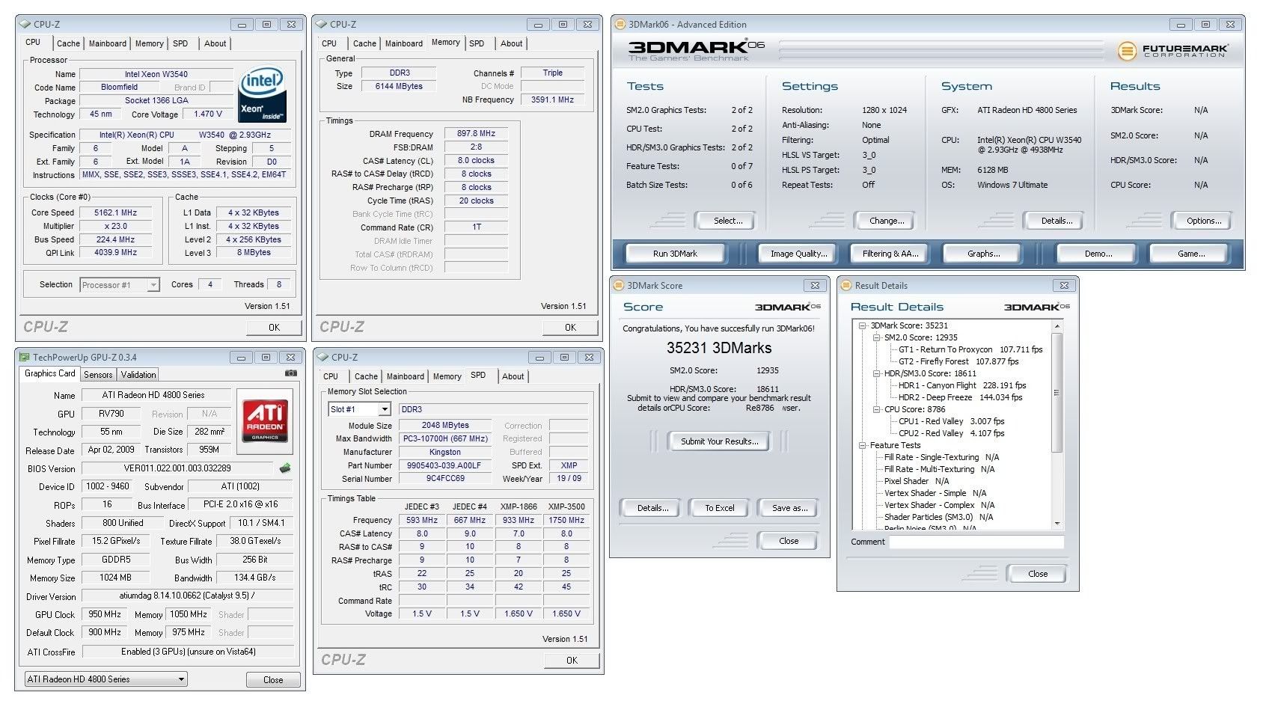Open the Slot #1 memory slot dropdown
Viewport: 1263px width, 707px height.
click(385, 409)
